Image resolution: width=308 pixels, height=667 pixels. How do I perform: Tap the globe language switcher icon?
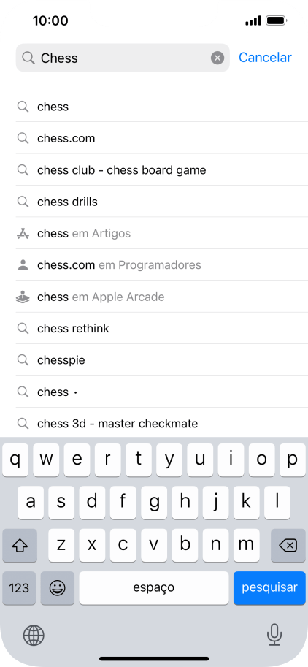[x=34, y=635]
